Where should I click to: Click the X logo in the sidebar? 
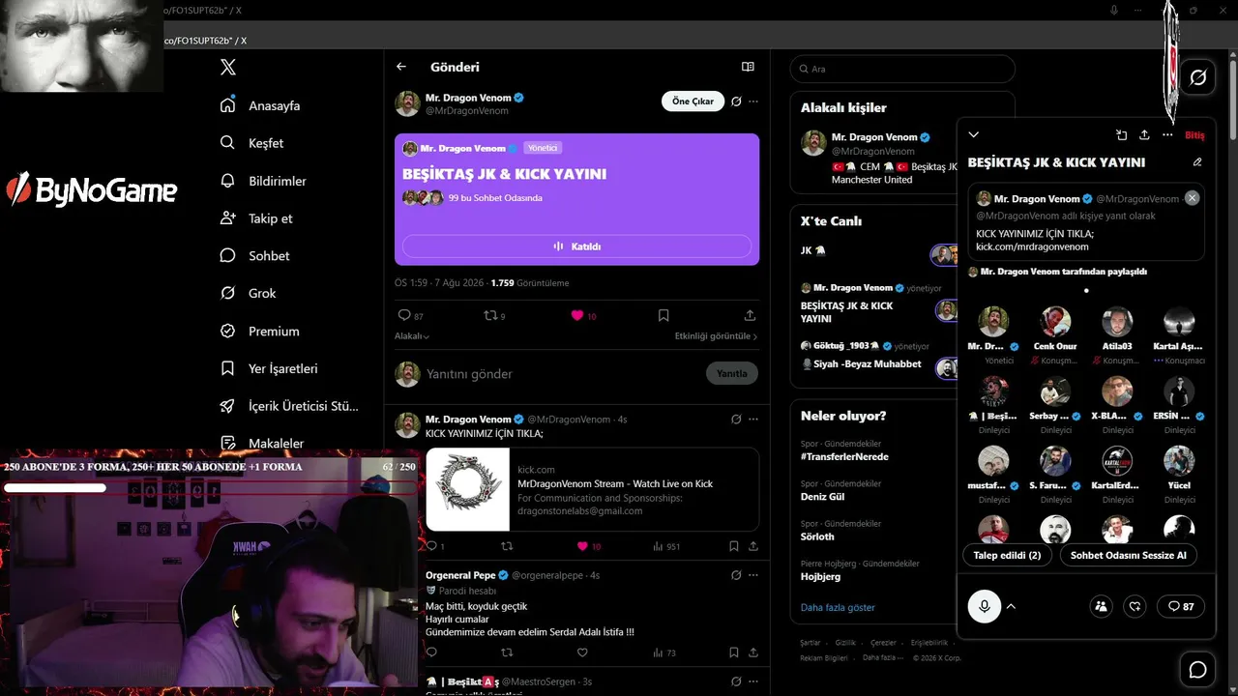click(228, 67)
